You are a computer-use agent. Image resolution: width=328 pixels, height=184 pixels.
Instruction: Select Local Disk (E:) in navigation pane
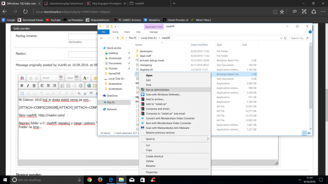[116, 79]
